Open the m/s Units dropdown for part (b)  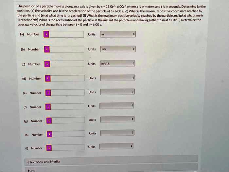coord(118,49)
